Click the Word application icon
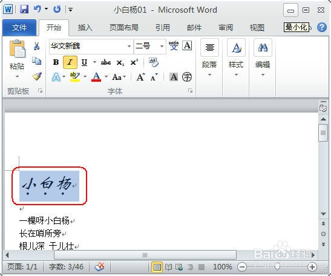This screenshot has width=331, height=276. tap(8, 9)
